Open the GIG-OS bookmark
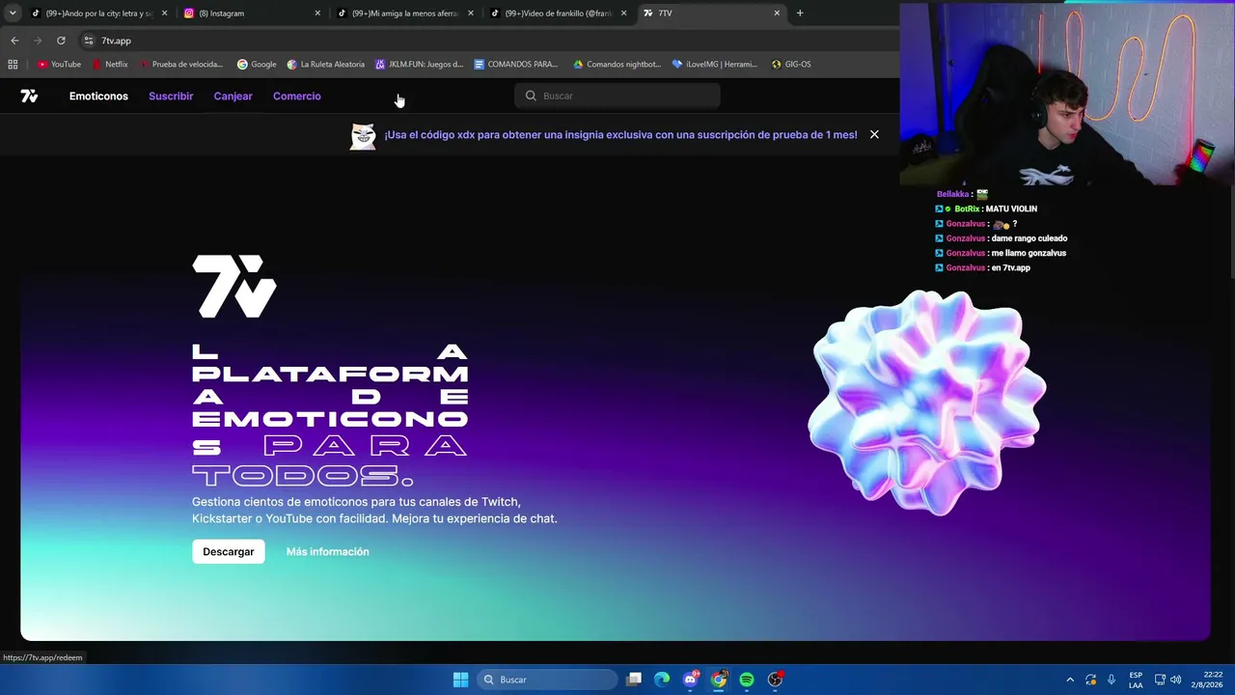This screenshot has width=1235, height=695. [x=791, y=65]
